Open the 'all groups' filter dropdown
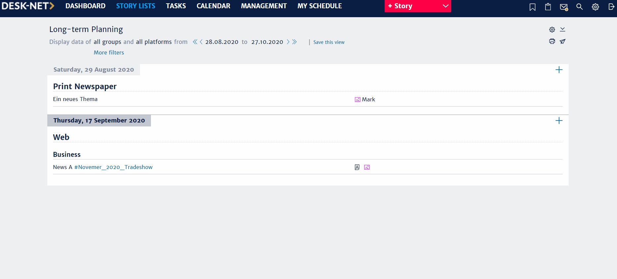Image resolution: width=617 pixels, height=279 pixels. 107,42
